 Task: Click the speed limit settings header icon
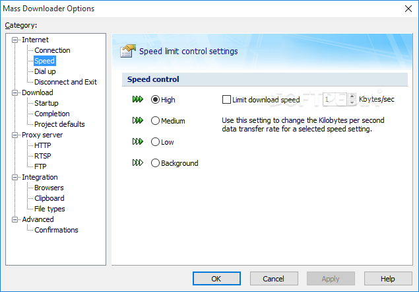tap(129, 51)
